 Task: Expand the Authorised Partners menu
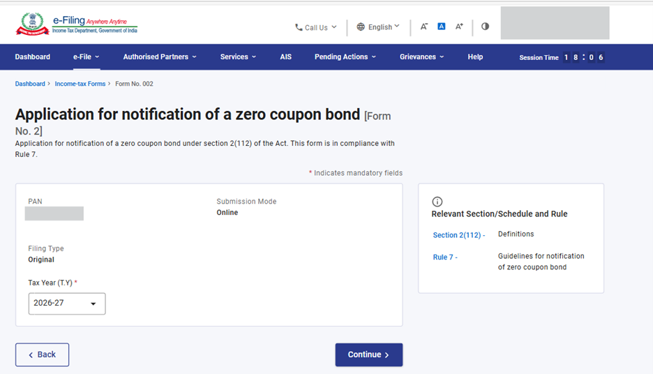tap(160, 57)
